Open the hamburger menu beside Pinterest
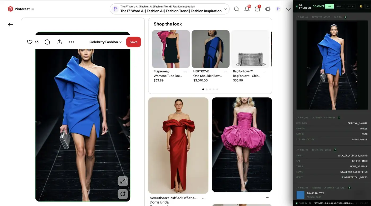Viewport: 371px width, 206px height. tap(33, 9)
